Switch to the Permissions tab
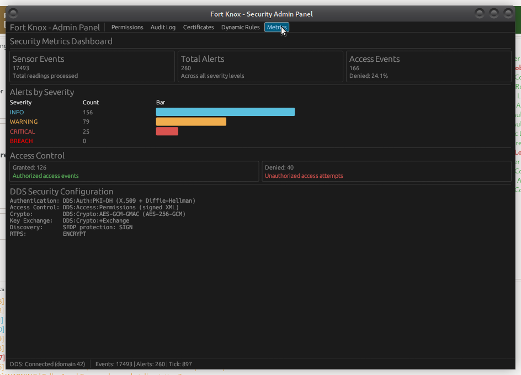The width and height of the screenshot is (521, 375). (127, 27)
